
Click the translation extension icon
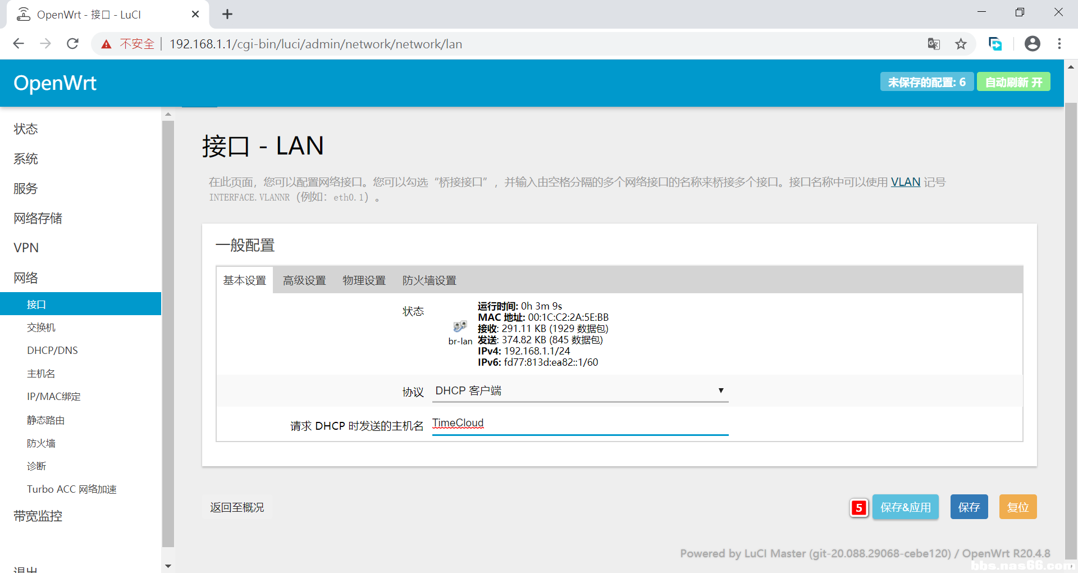point(995,44)
